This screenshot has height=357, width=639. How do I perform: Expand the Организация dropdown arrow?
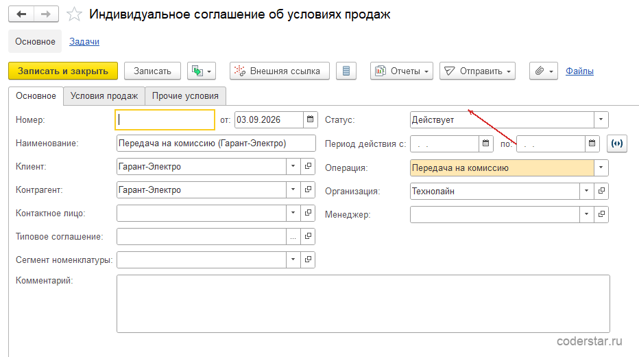tap(587, 191)
